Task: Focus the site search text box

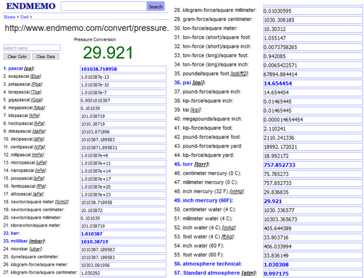Action: click(103, 7)
